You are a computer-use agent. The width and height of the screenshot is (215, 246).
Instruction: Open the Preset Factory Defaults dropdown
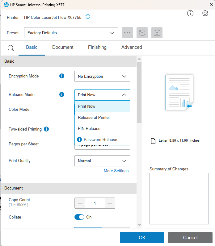pos(71,33)
